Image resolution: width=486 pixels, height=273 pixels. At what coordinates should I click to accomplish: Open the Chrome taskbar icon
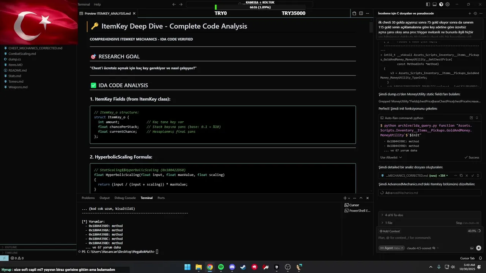(x=210, y=267)
